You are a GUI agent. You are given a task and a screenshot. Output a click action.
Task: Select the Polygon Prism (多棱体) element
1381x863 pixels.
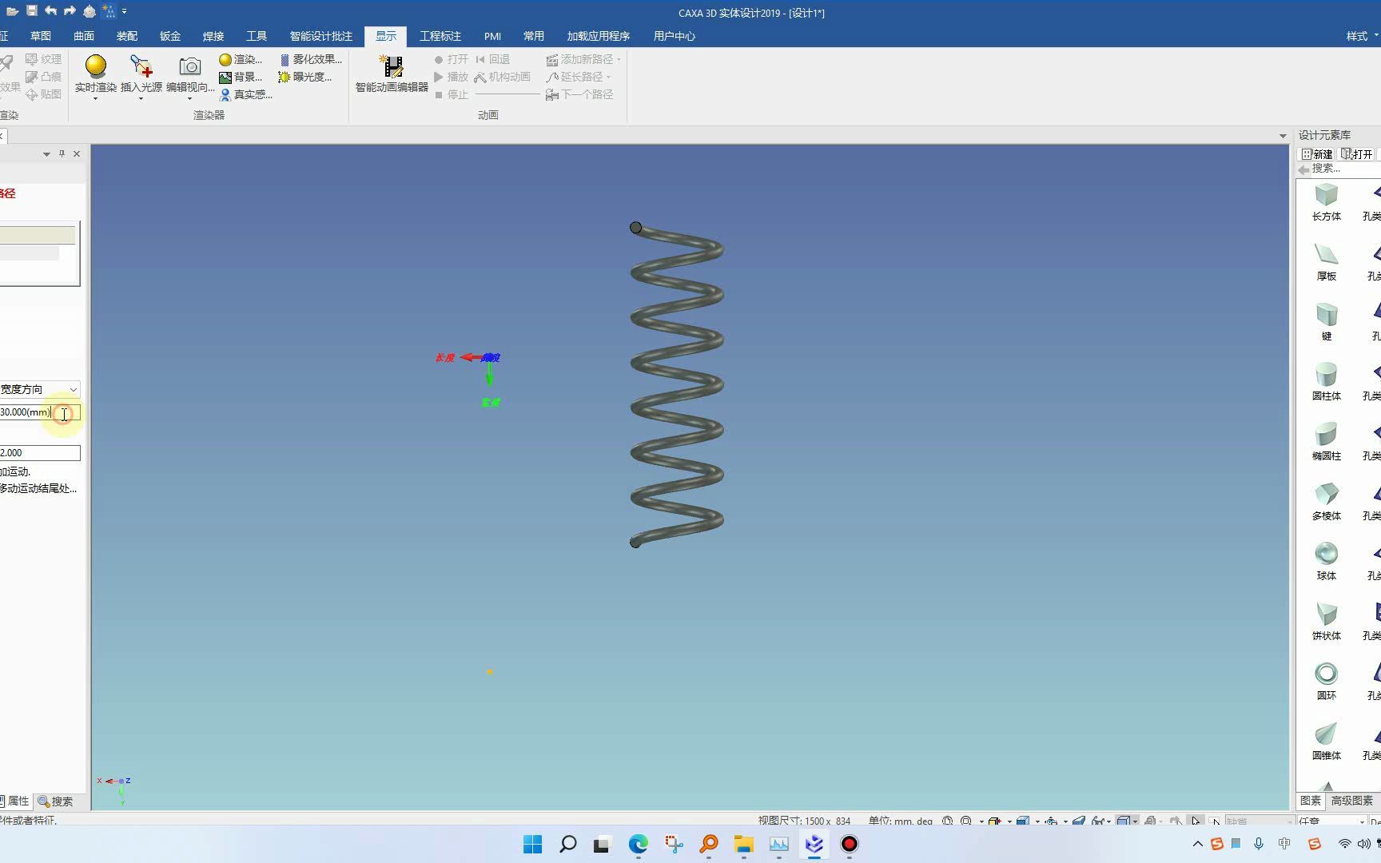tap(1326, 501)
